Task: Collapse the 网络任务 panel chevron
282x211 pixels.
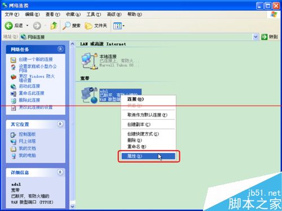Action: pos(60,49)
